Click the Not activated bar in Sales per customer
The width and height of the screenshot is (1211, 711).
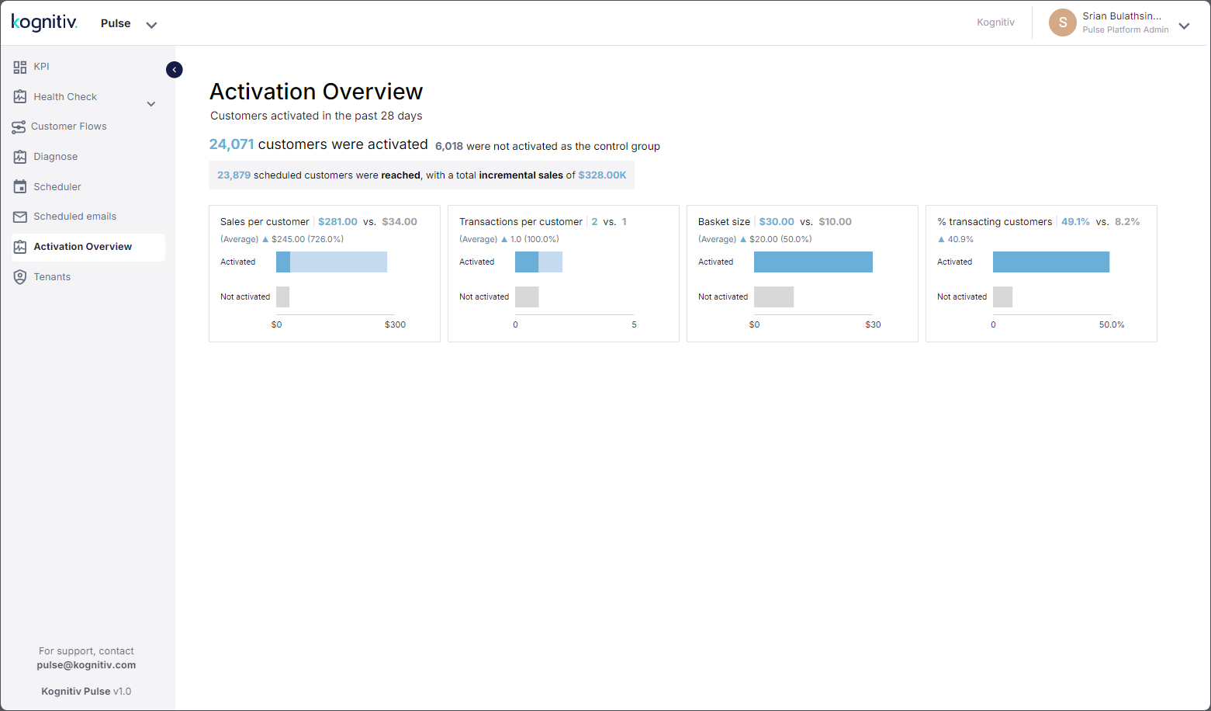pyautogui.click(x=282, y=297)
